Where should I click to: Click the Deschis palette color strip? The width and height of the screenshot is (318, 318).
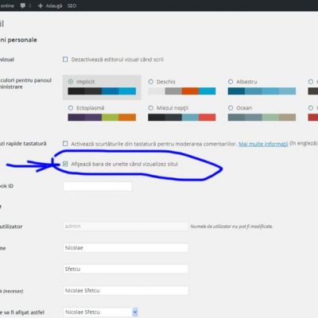coord(182,91)
